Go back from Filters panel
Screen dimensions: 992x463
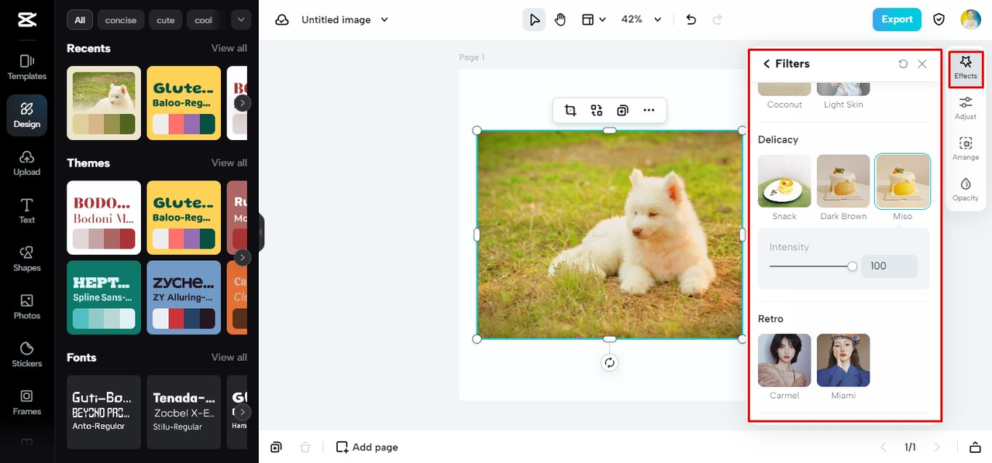[766, 64]
